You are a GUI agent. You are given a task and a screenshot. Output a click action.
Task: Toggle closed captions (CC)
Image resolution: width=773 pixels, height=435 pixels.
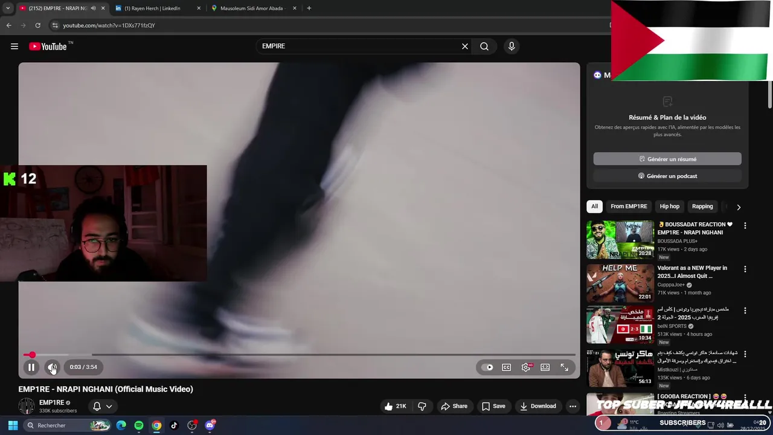tap(507, 367)
